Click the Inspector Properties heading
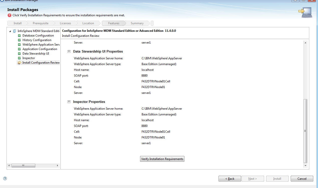Screen dimensions: 318x188 coord(89,102)
